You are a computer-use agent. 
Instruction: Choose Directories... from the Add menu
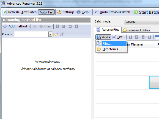click(111, 49)
